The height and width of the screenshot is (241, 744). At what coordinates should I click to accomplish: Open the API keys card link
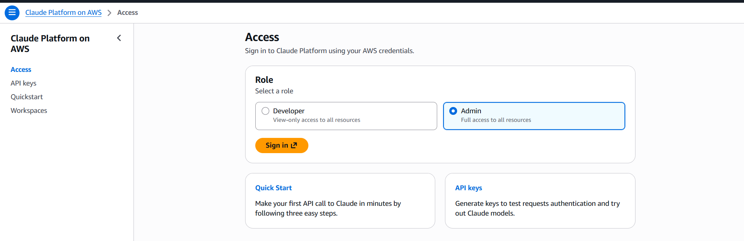(x=468, y=188)
